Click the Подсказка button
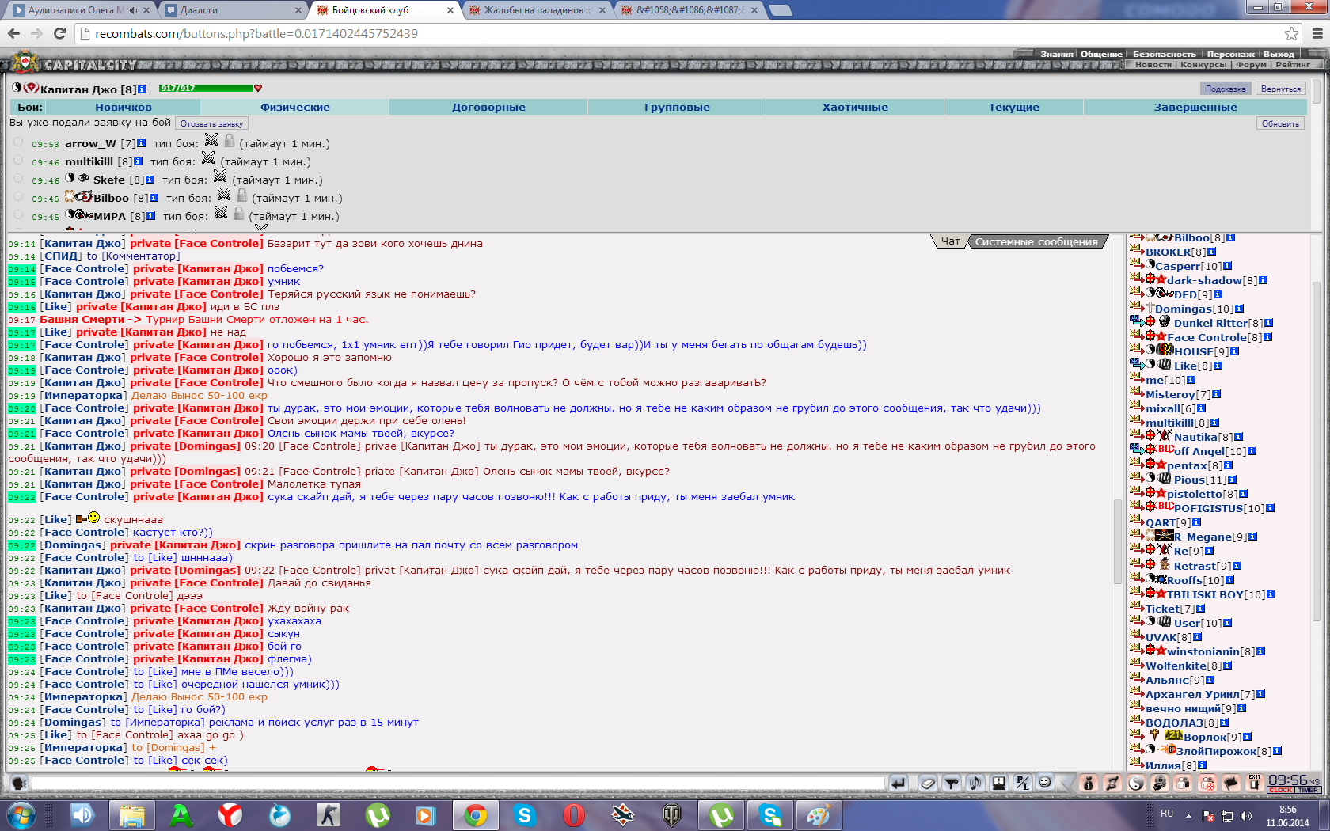Image resolution: width=1330 pixels, height=831 pixels. click(x=1225, y=89)
